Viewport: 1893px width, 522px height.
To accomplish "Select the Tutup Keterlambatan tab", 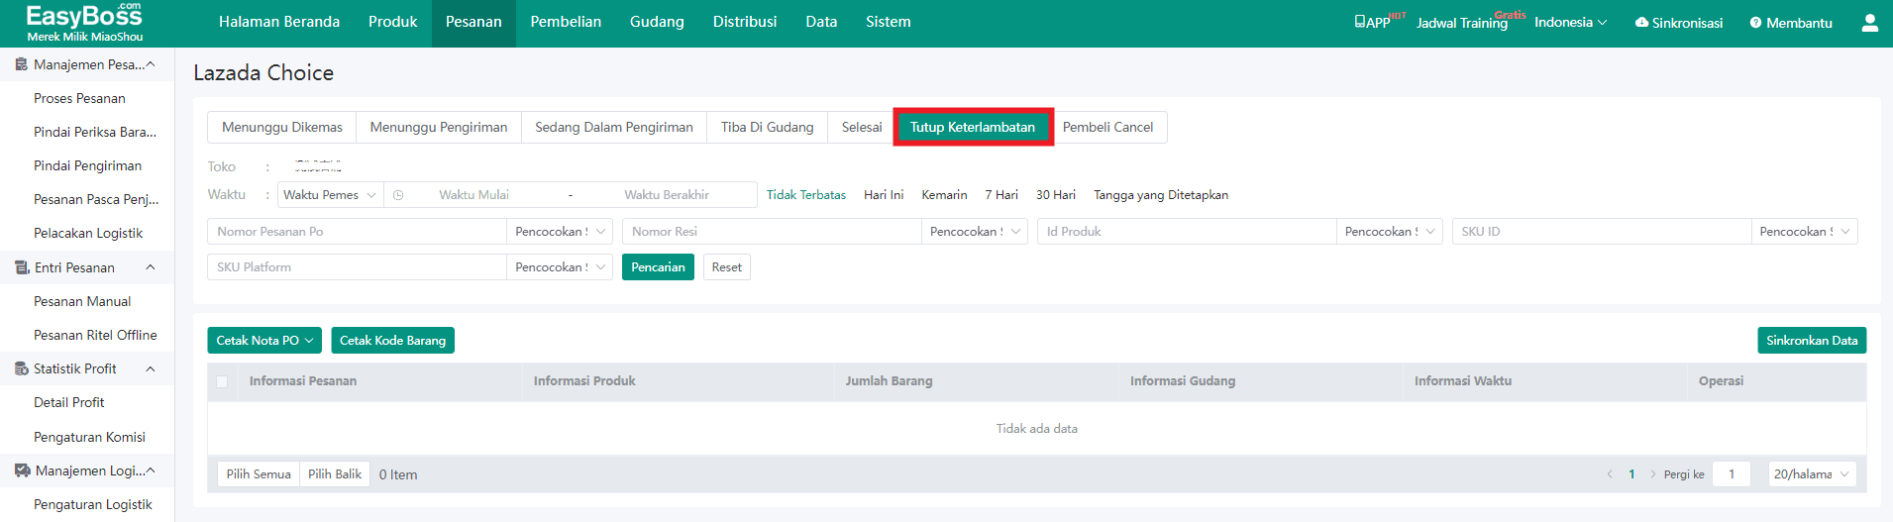I will 973,128.
